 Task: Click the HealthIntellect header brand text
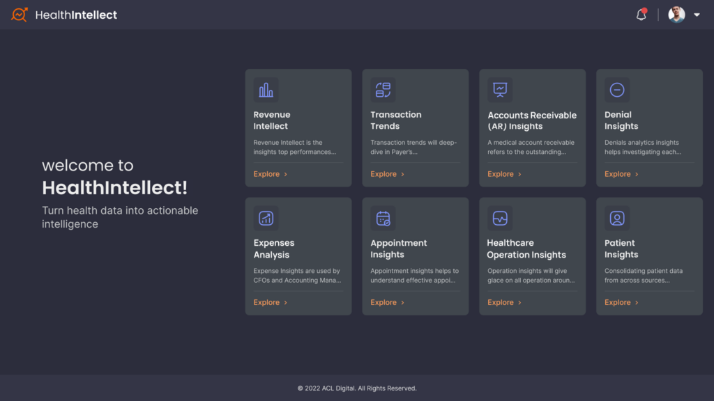76,15
